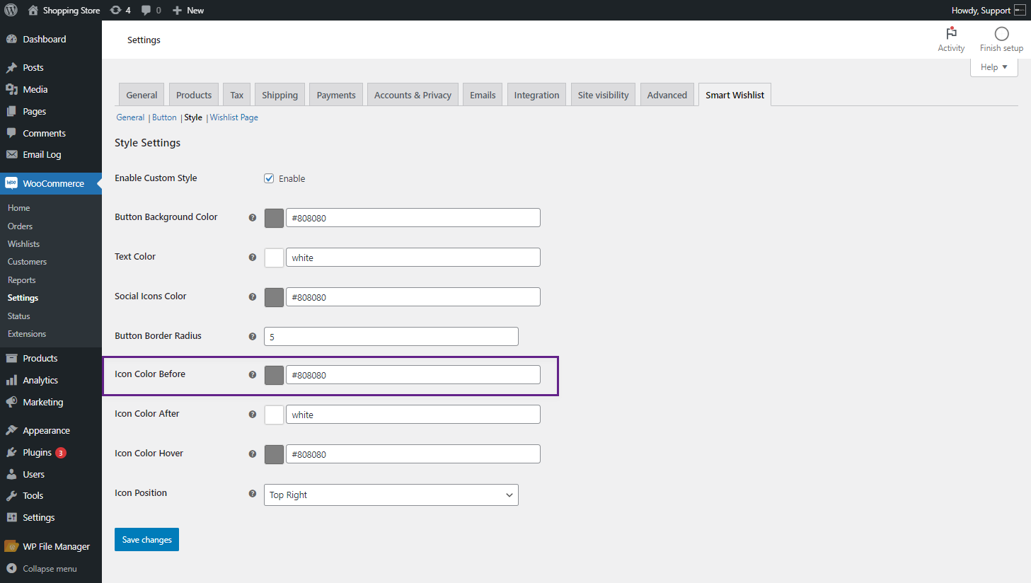Image resolution: width=1031 pixels, height=583 pixels.
Task: Open the Howdy, Support account menu
Action: coord(988,10)
